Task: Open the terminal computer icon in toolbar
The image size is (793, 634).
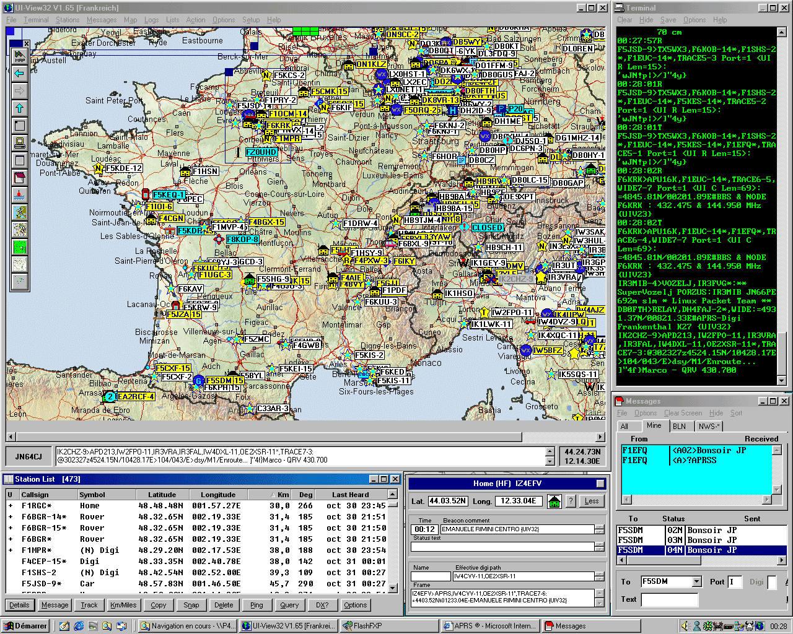Action: point(20,143)
